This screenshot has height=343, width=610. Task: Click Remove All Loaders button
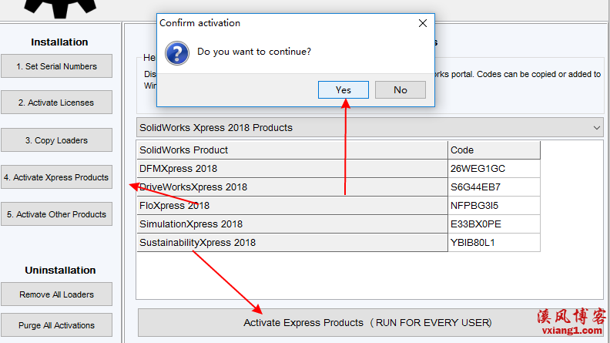[56, 294]
